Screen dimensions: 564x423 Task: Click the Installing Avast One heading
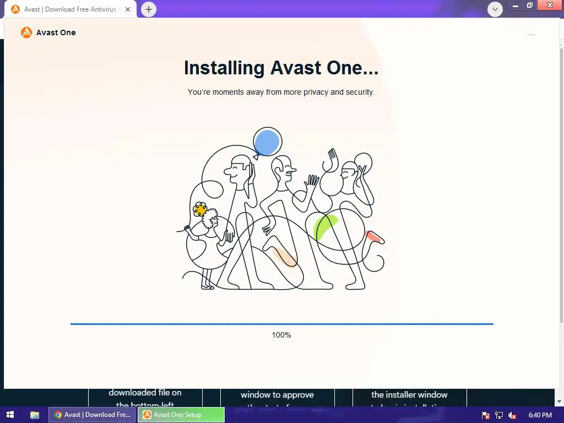coord(281,68)
